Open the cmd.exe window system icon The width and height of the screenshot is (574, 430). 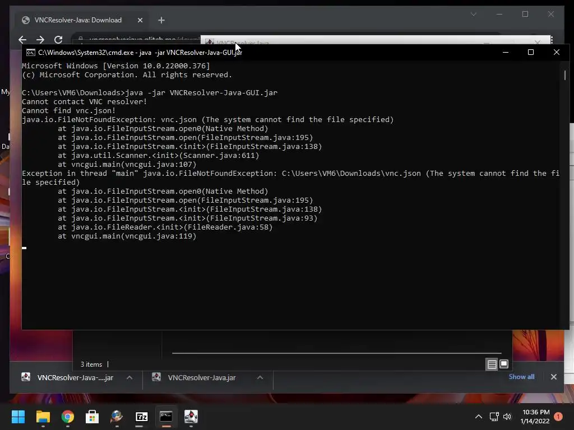click(x=31, y=53)
